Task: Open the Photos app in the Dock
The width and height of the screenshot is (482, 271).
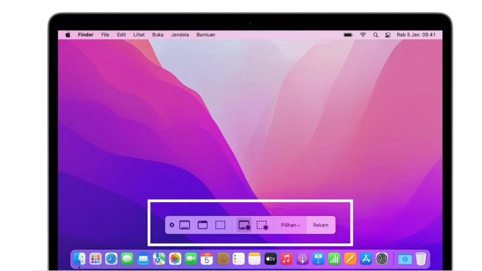Action: click(174, 259)
